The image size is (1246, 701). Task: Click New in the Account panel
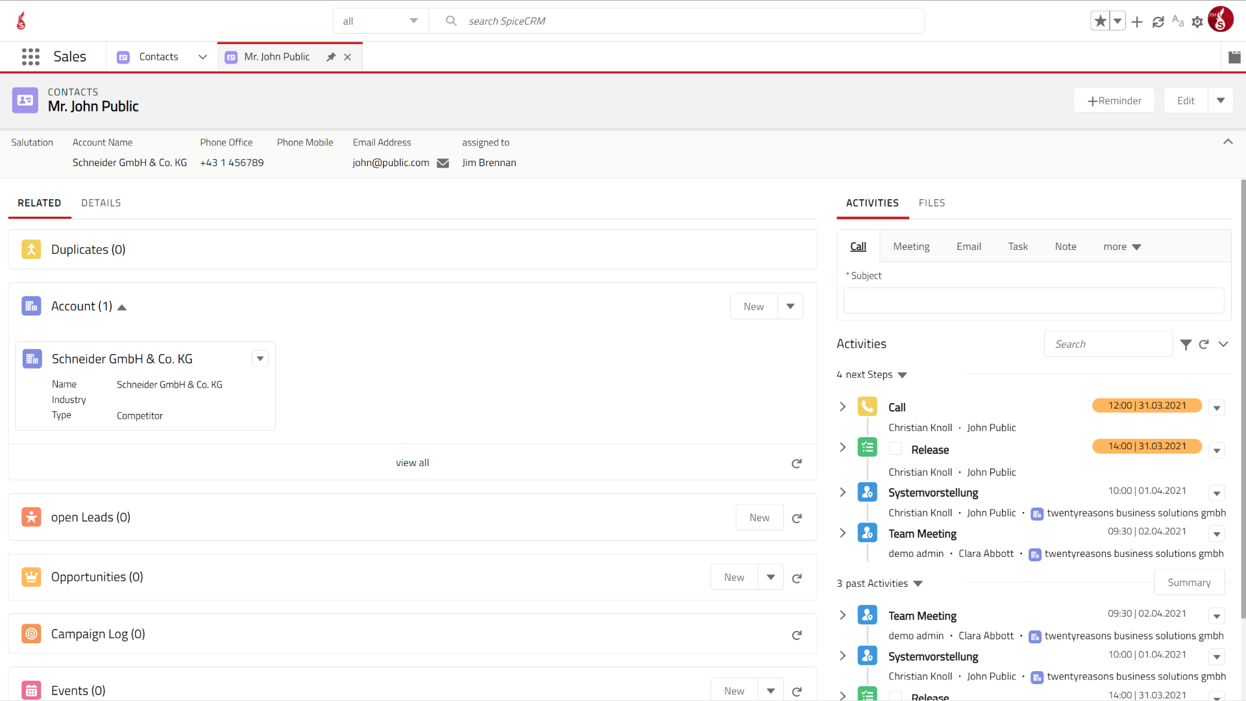pyautogui.click(x=753, y=306)
